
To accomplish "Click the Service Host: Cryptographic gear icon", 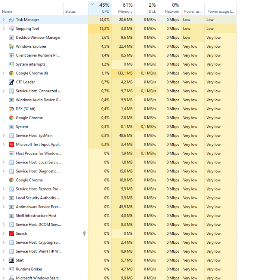I will 12,243.
